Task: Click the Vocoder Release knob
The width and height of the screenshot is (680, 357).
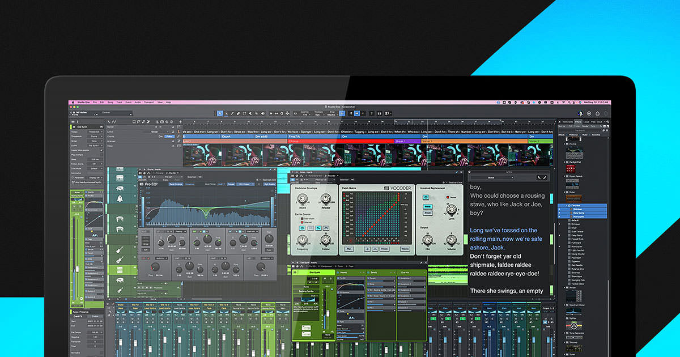Action: [326, 199]
